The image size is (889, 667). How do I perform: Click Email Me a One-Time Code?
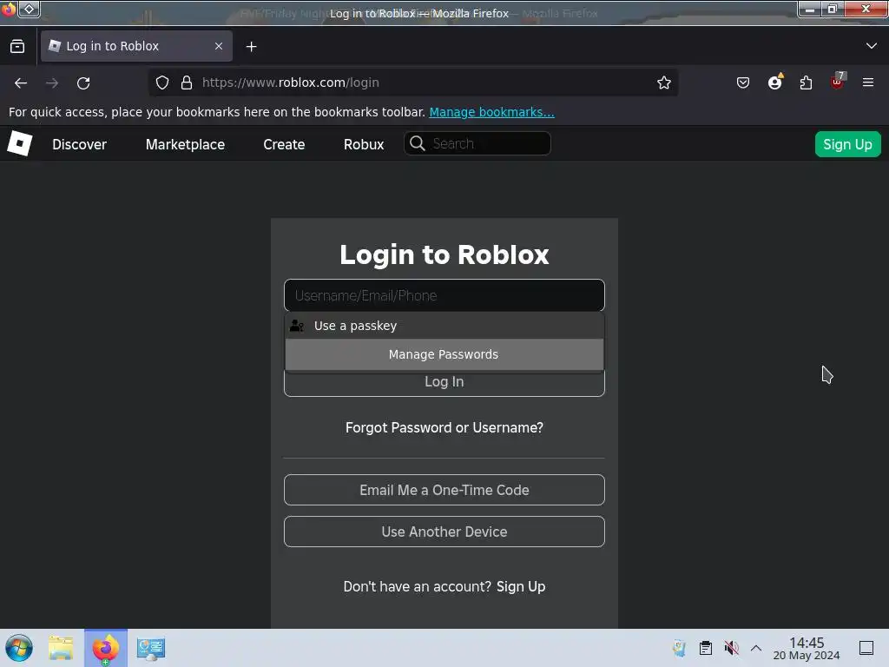(x=444, y=490)
